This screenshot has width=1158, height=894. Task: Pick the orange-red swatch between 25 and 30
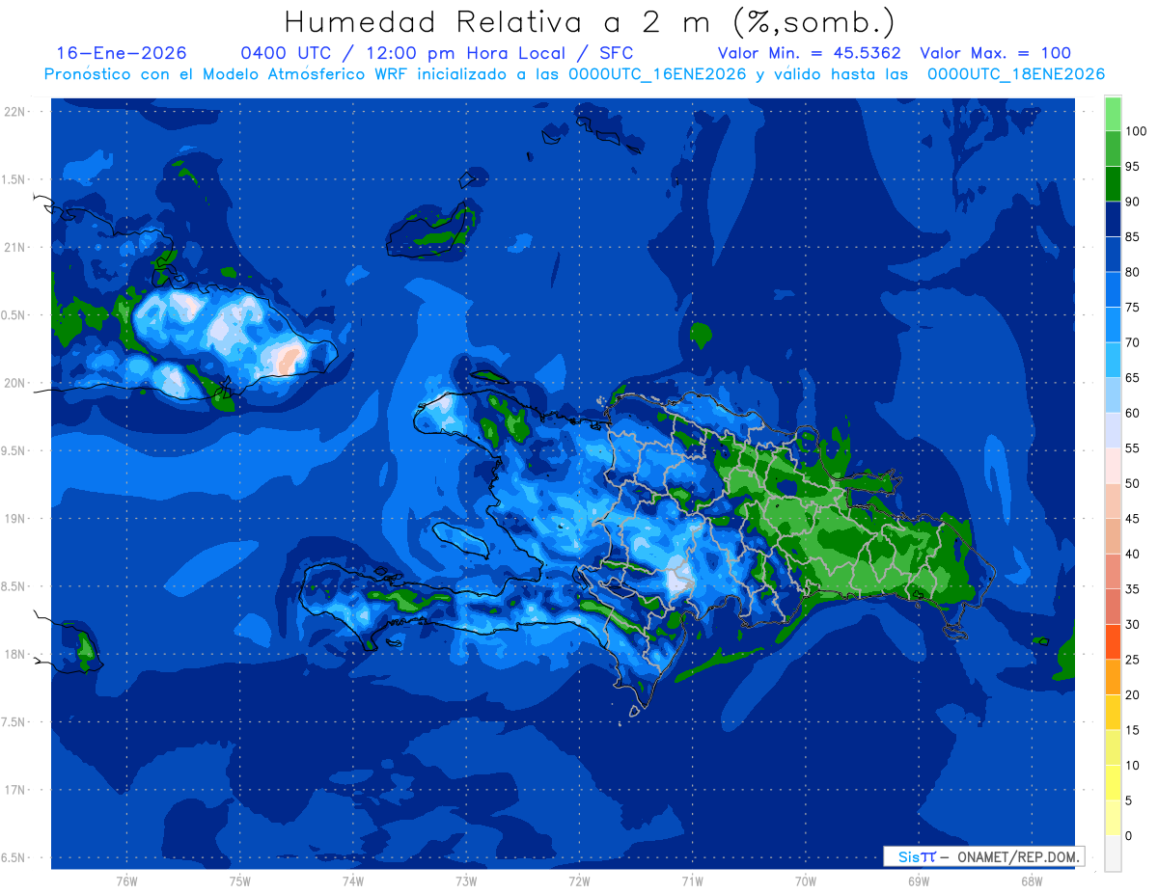pos(1113,641)
